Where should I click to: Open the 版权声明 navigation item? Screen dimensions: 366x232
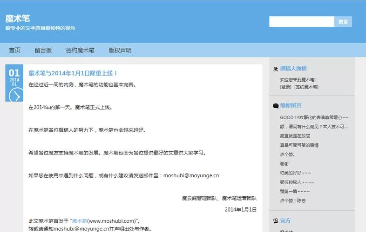coord(120,50)
